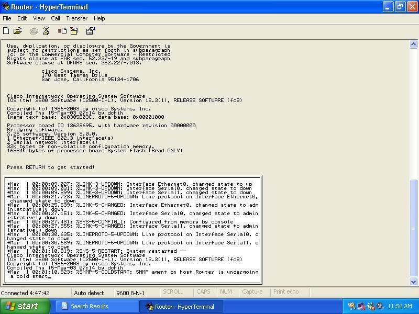Open the Help menu
The height and width of the screenshot is (314, 419).
point(99,18)
